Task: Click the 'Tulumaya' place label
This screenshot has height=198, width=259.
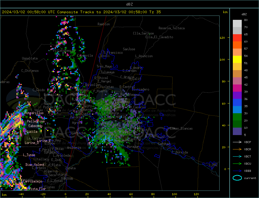Action: pyautogui.click(x=108, y=72)
